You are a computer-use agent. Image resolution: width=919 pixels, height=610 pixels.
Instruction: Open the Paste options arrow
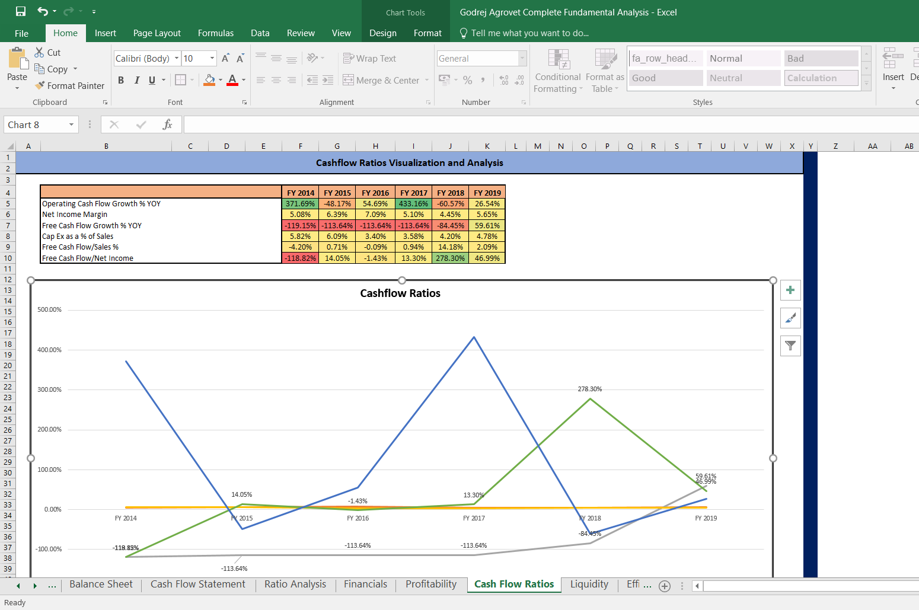tap(17, 88)
